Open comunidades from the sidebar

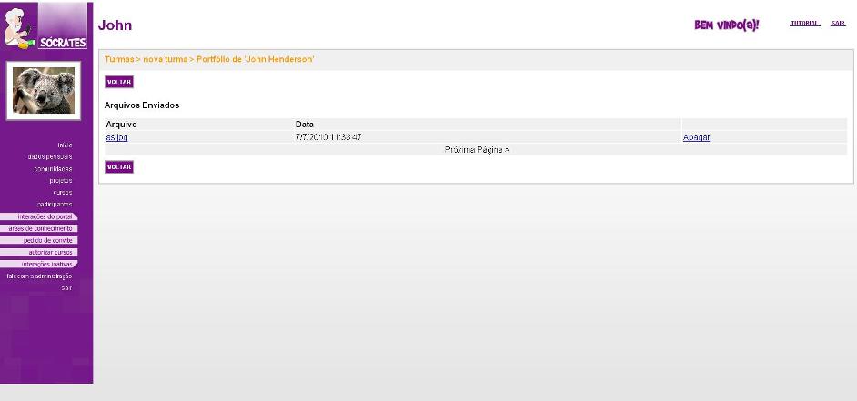53,169
